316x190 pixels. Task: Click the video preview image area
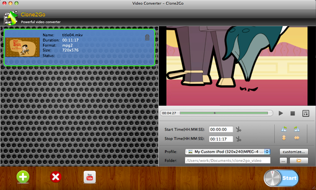[x=237, y=66]
